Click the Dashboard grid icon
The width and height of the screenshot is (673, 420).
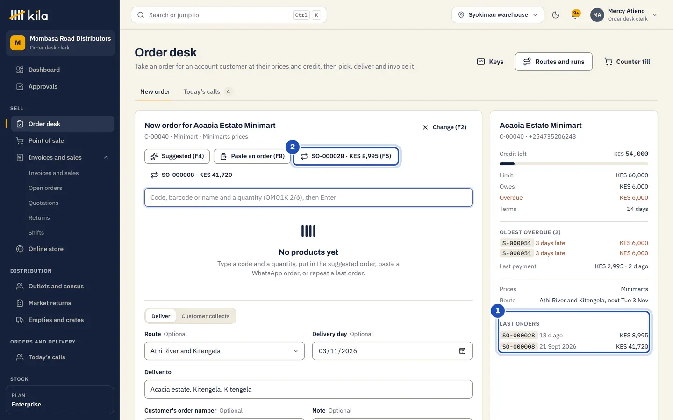click(x=20, y=70)
